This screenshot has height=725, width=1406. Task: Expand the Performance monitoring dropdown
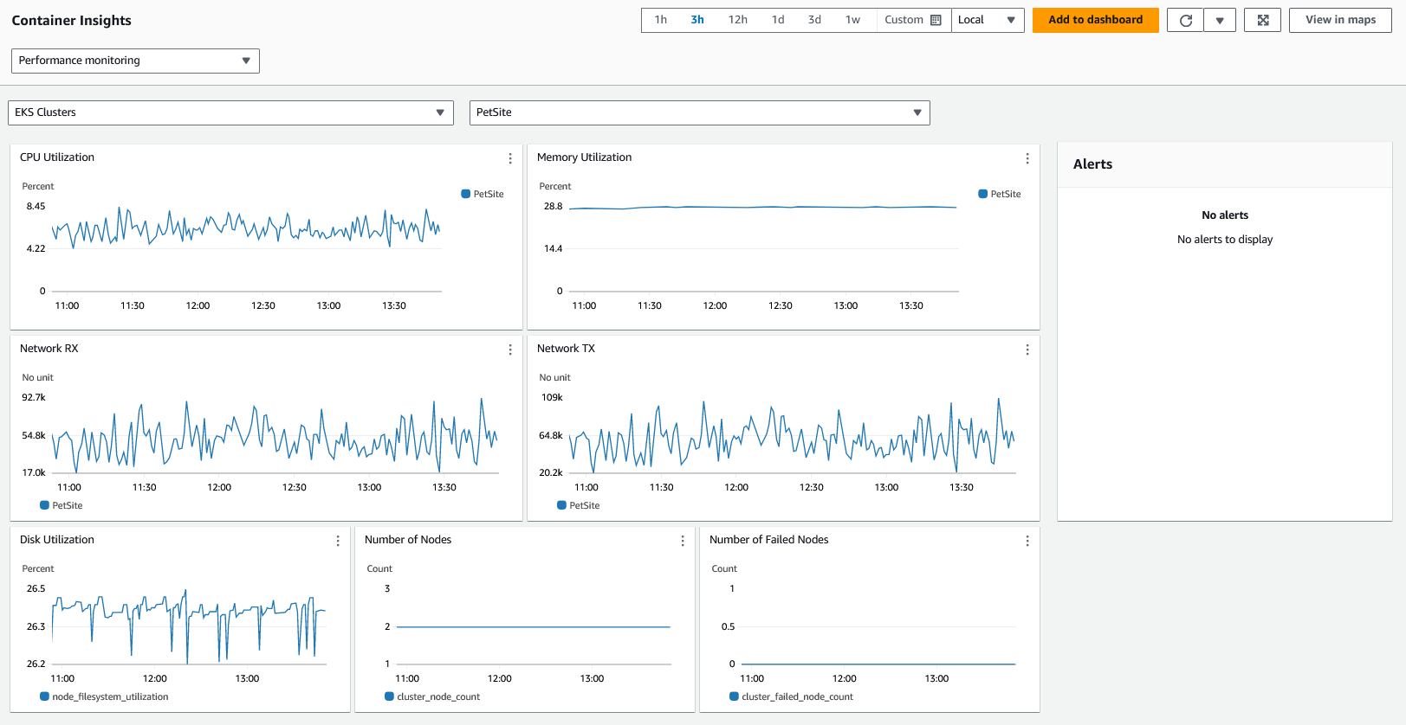click(x=135, y=61)
